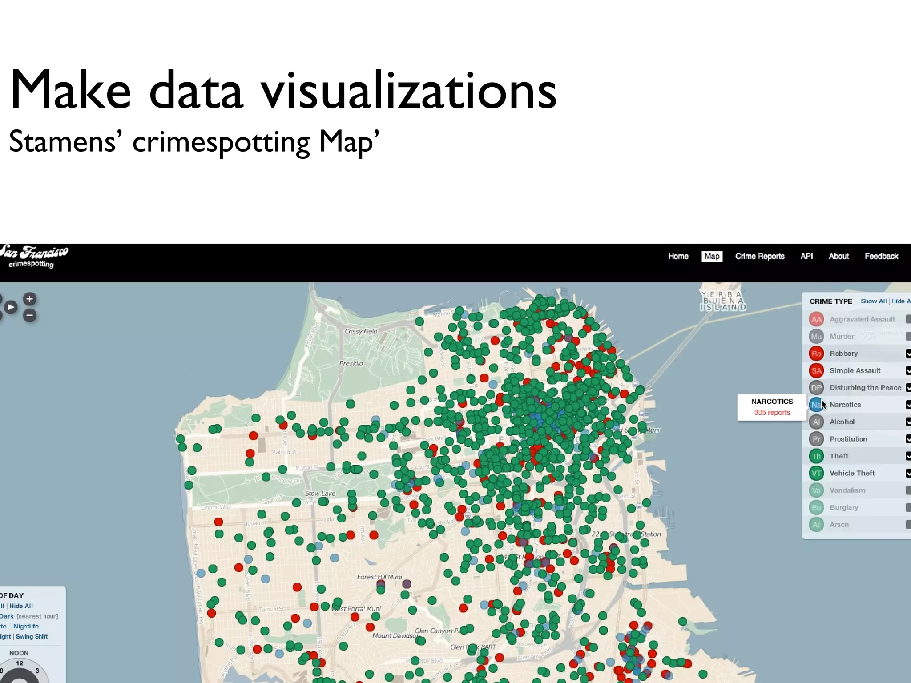Click the Disturbing the Peace label
The width and height of the screenshot is (911, 683).
(x=865, y=388)
